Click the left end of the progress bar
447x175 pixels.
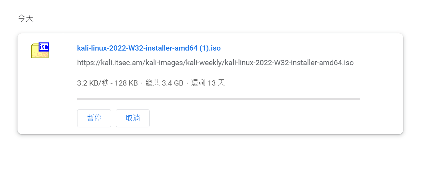tap(79, 99)
